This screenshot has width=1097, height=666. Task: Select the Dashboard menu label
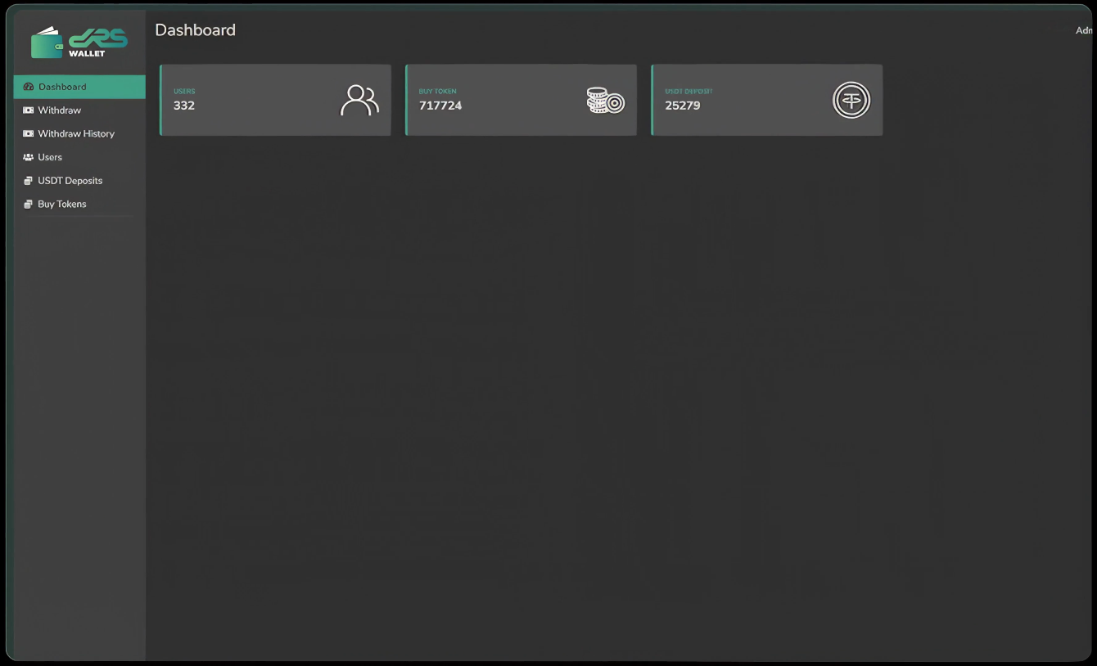coord(62,87)
